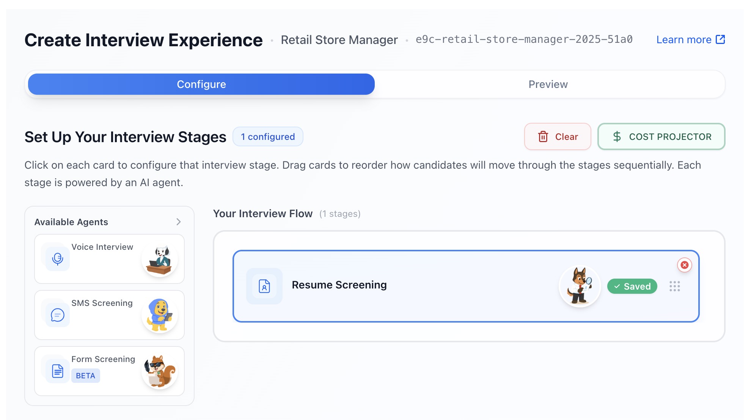Click the Form Screening document icon
Image resolution: width=751 pixels, height=420 pixels.
58,371
